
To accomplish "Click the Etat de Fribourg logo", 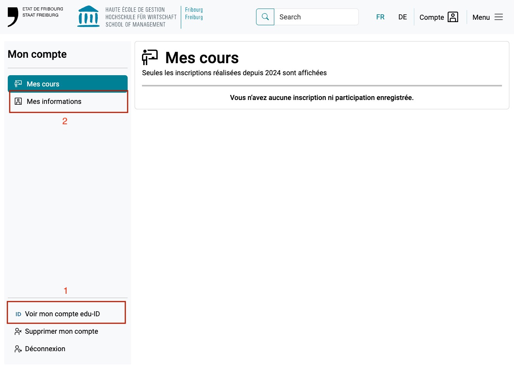I will pyautogui.click(x=13, y=17).
